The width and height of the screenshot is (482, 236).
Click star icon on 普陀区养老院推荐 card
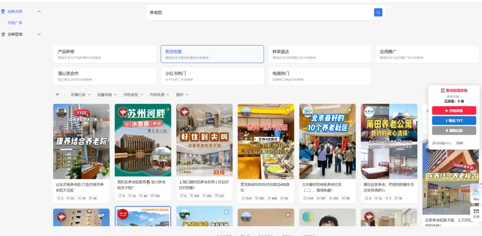[141, 196]
